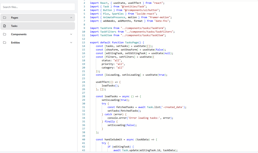Click the Search files input field
This screenshot has height=153, width=258.
[x=38, y=7]
